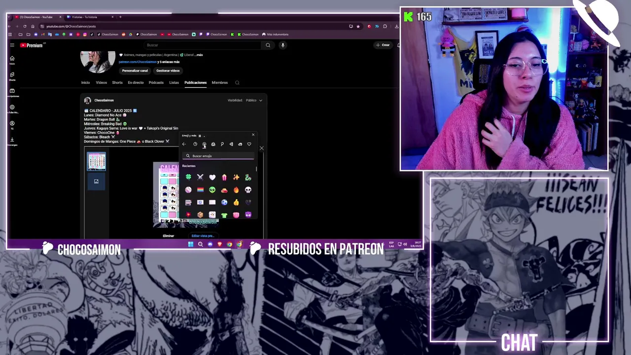Insert the white heart emoji

(x=212, y=177)
